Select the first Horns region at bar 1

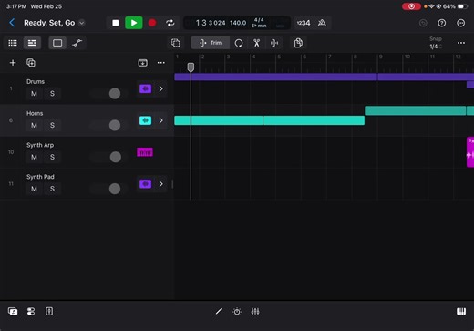pos(219,120)
